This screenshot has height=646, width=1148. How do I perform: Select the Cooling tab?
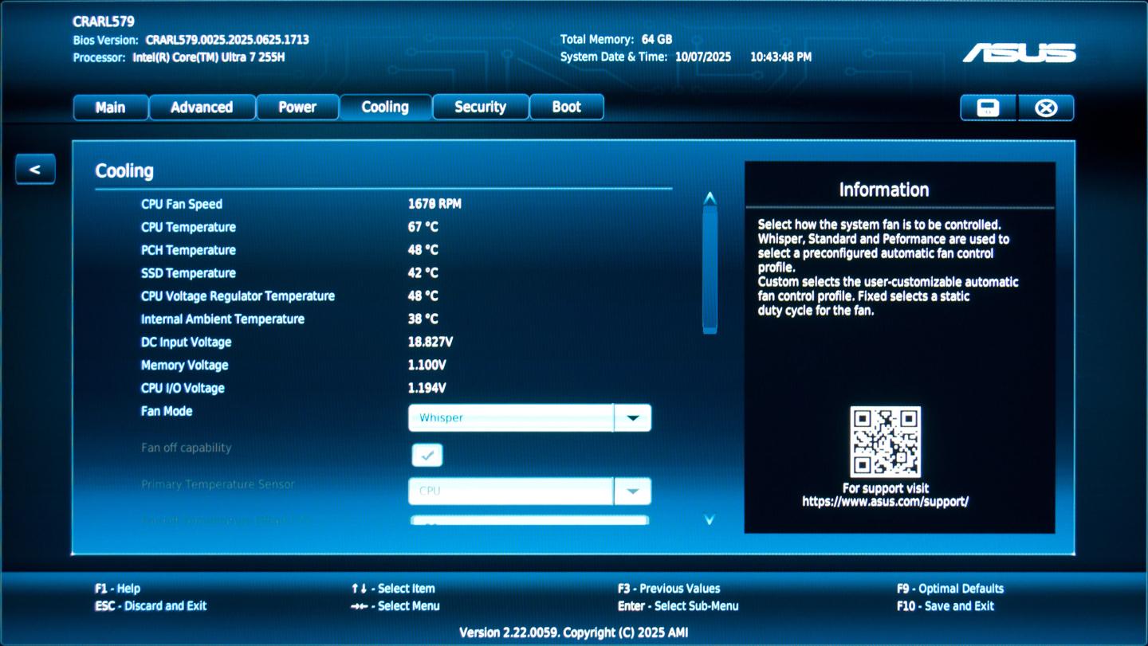coord(385,108)
